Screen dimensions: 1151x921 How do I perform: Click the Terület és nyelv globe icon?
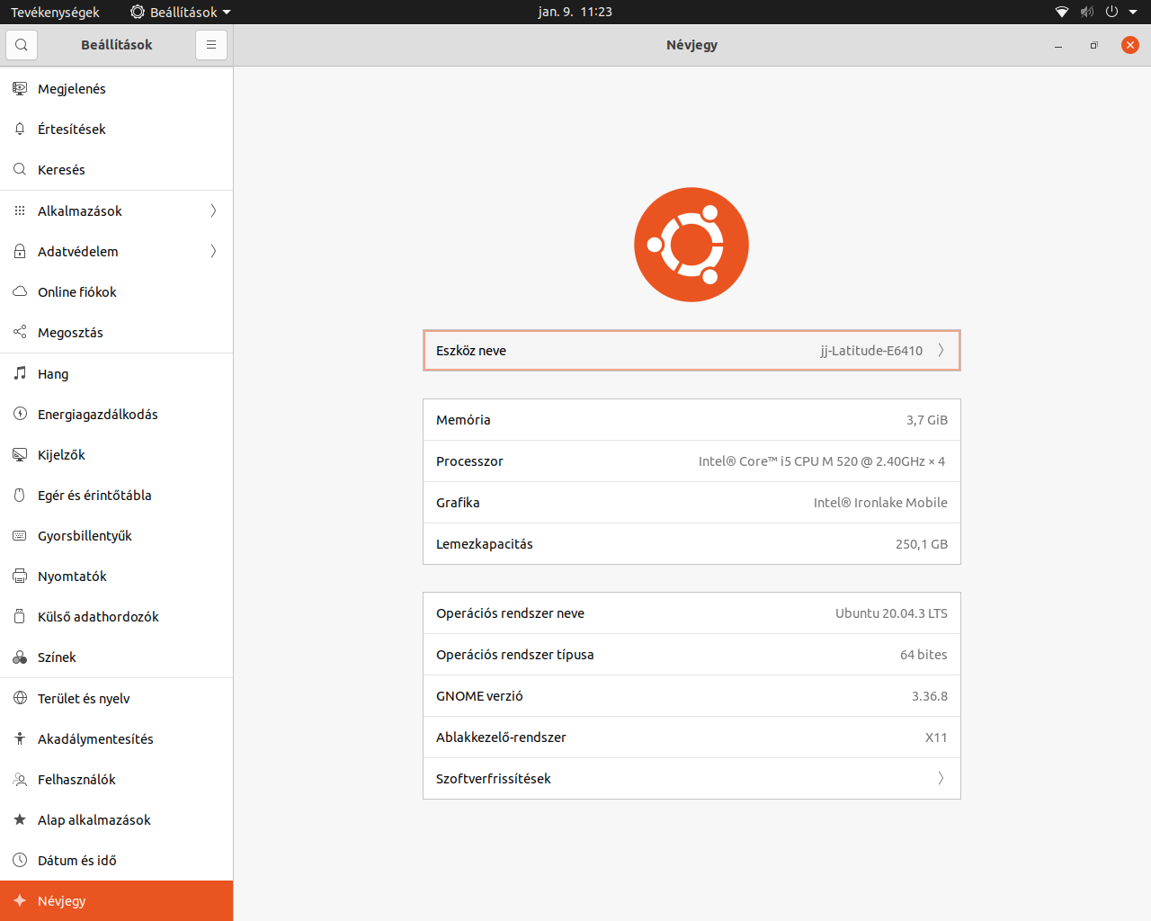(x=20, y=698)
